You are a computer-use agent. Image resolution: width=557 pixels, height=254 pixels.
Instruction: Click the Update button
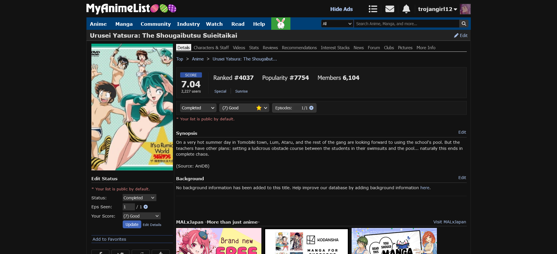point(132,224)
